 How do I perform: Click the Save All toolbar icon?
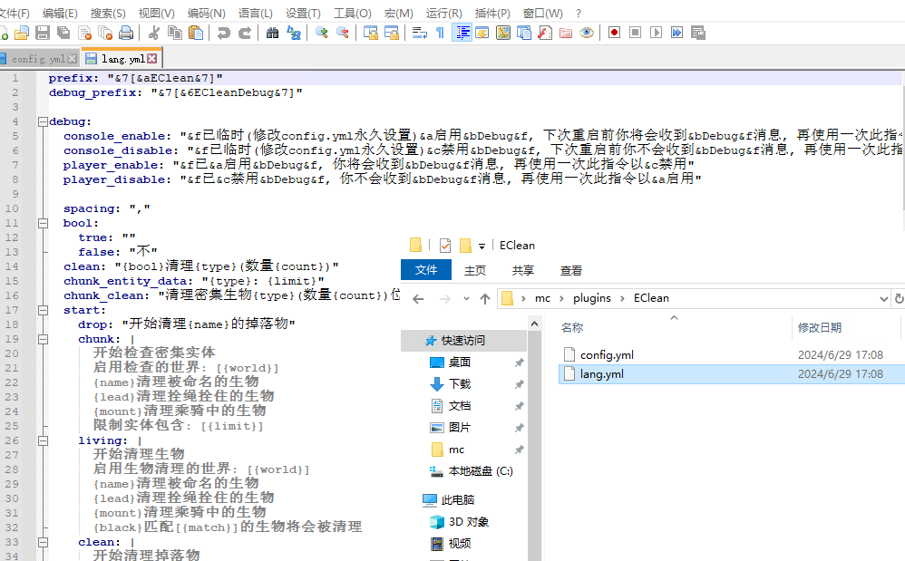click(x=63, y=33)
